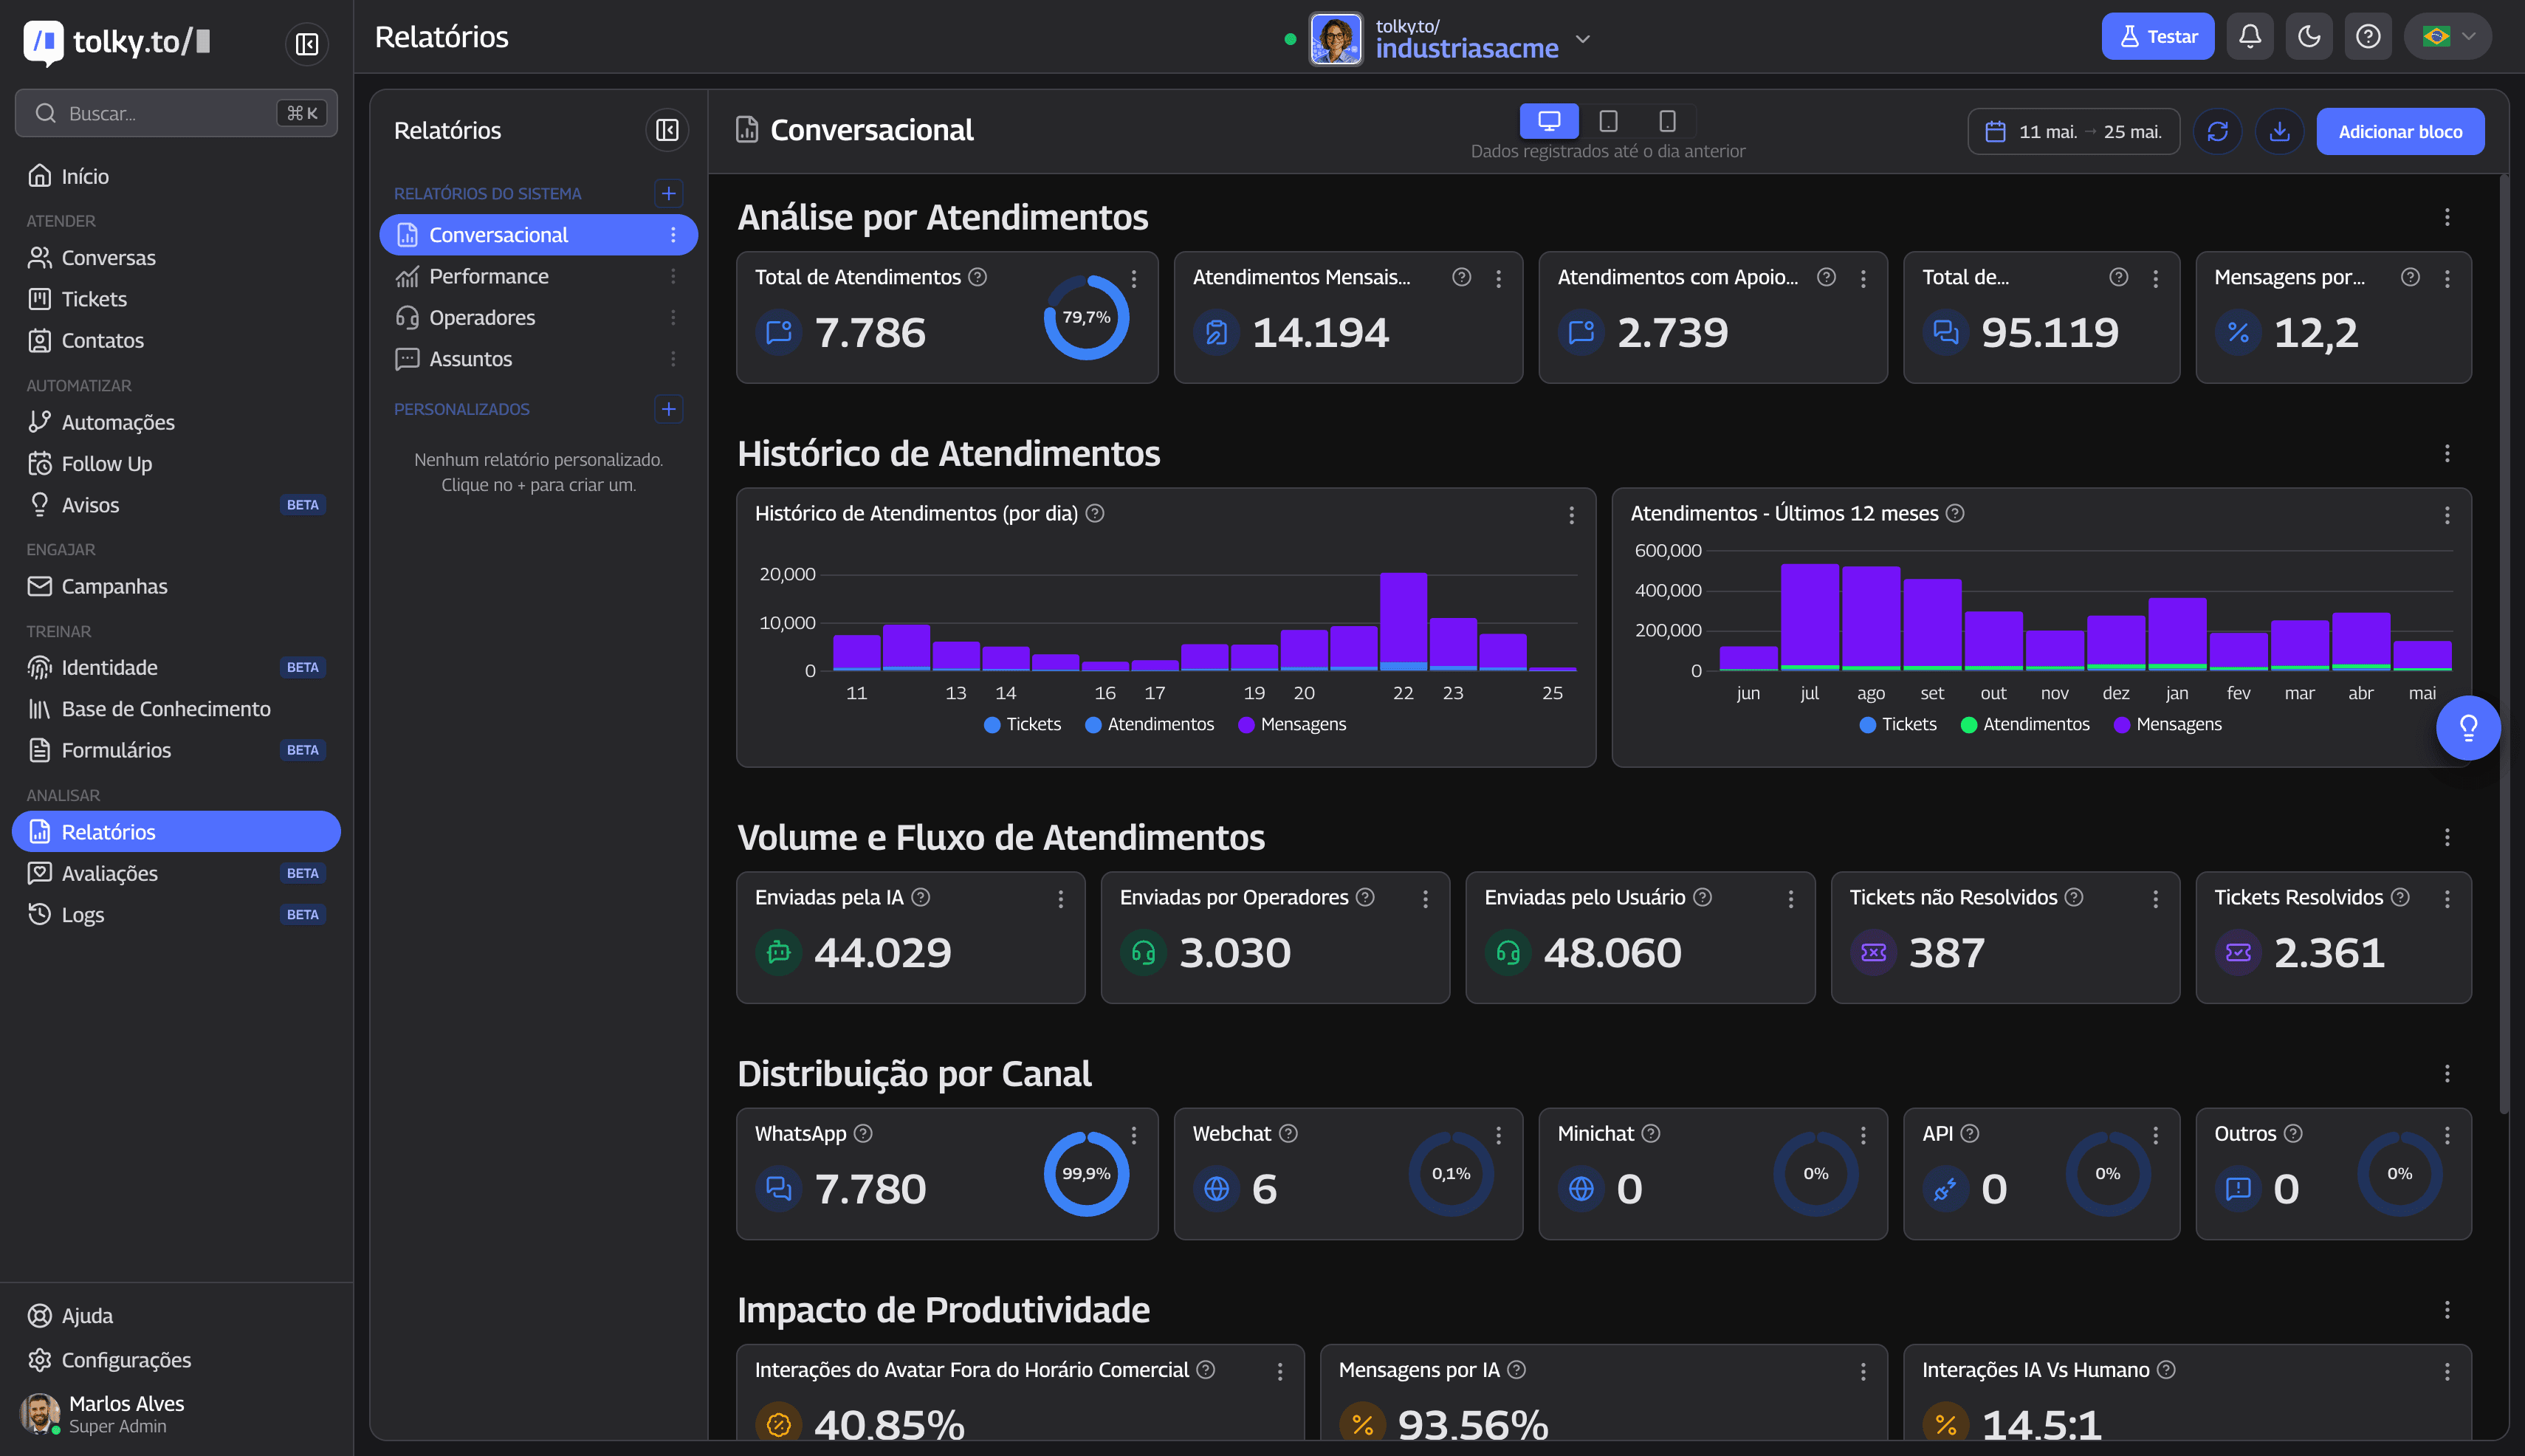The height and width of the screenshot is (1456, 2525).
Task: Toggle Atendimentos legend in daily history chart
Action: pyautogui.click(x=1149, y=724)
